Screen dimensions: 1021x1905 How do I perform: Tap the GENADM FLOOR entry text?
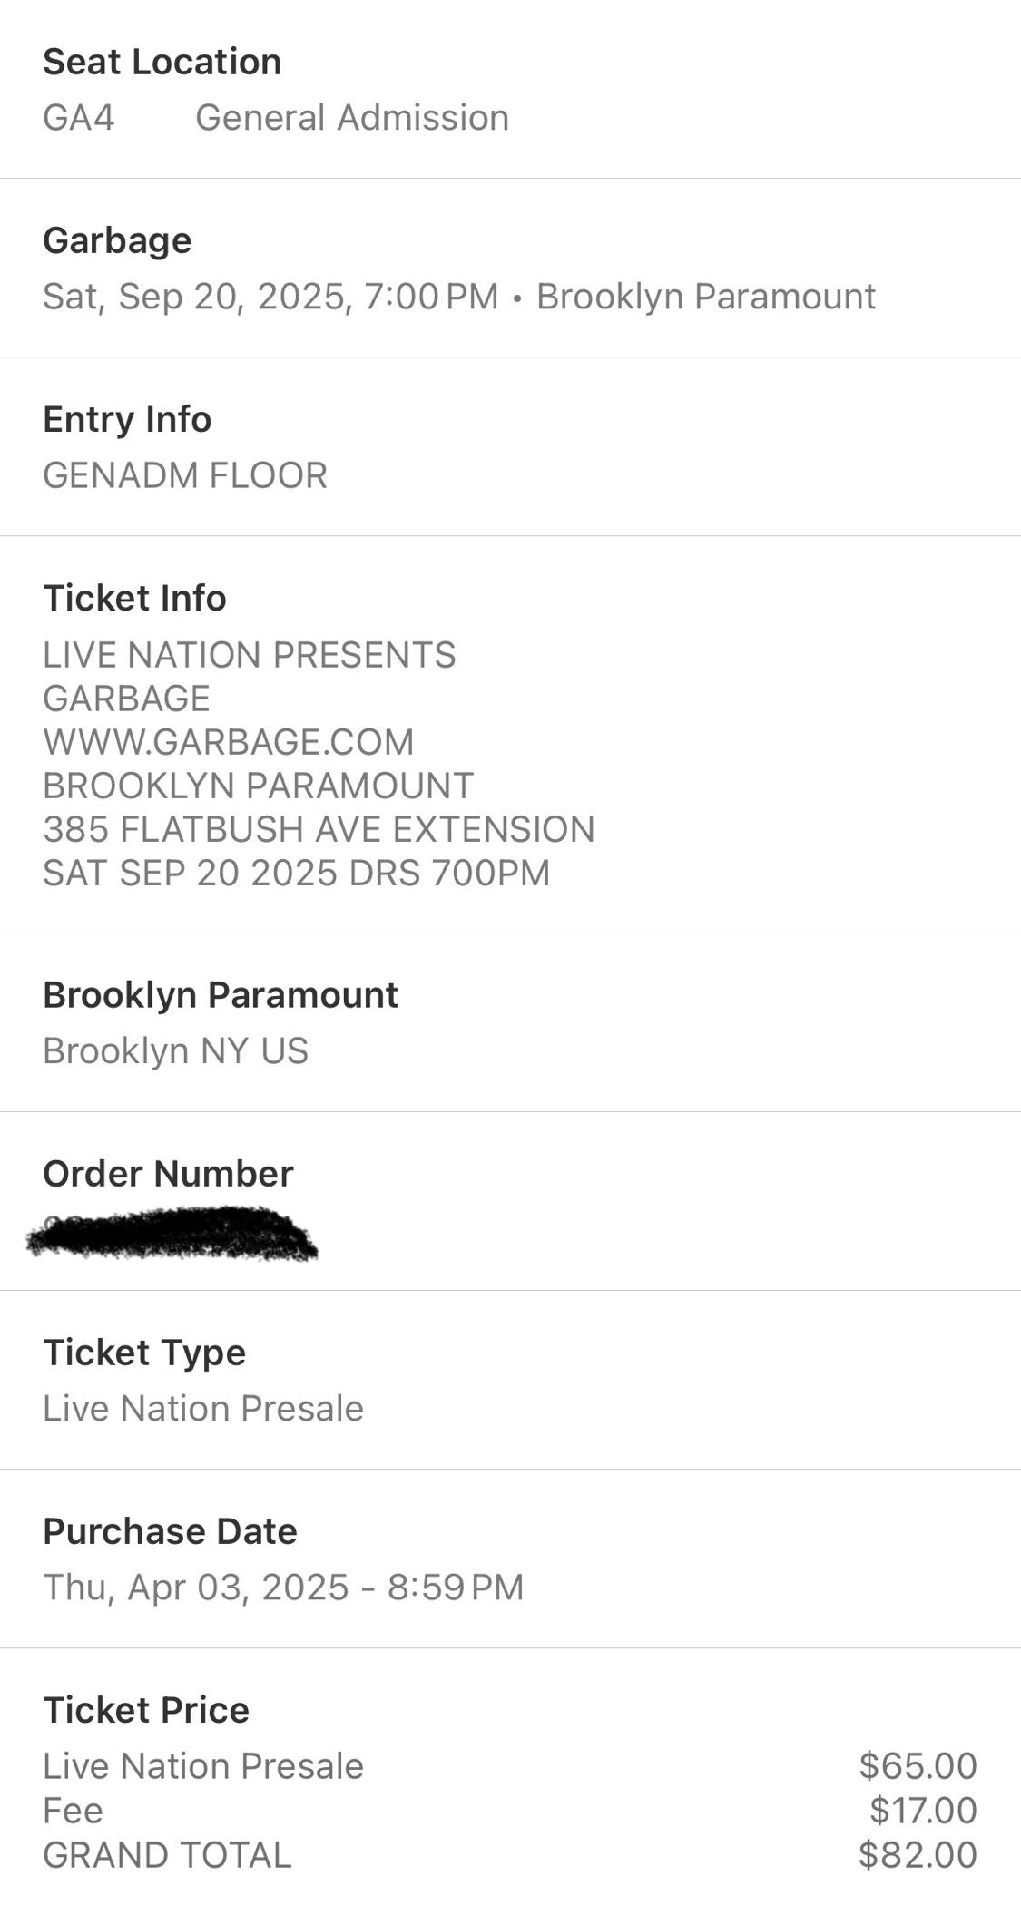[185, 475]
